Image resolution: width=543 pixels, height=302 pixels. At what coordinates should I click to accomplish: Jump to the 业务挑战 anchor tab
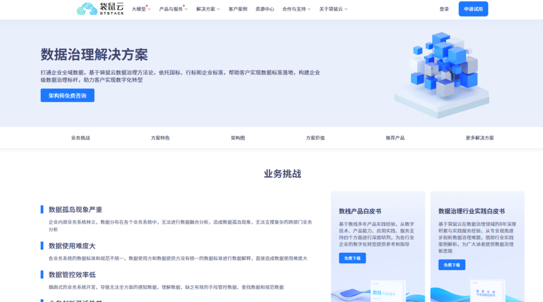pos(81,138)
